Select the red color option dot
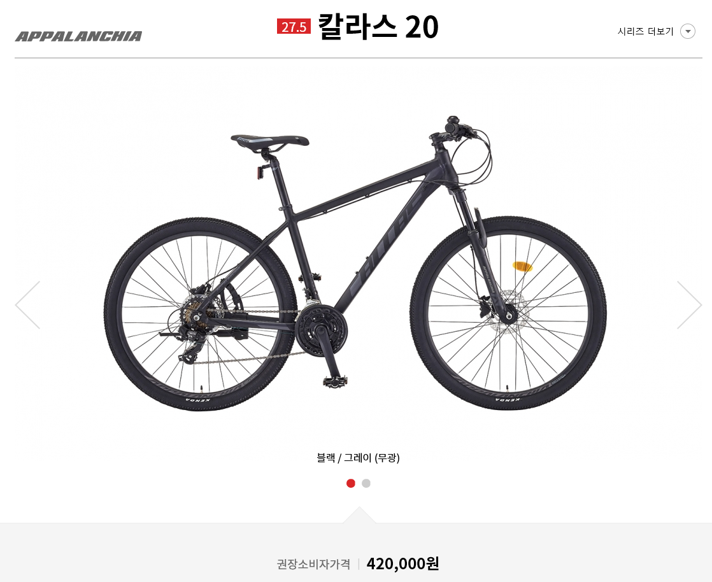 [350, 483]
